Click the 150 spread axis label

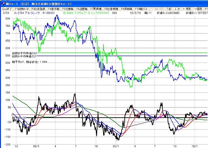[x=8, y=93]
